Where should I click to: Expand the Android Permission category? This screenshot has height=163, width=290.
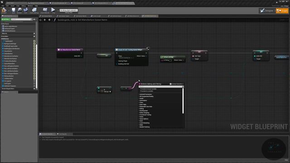click(145, 94)
